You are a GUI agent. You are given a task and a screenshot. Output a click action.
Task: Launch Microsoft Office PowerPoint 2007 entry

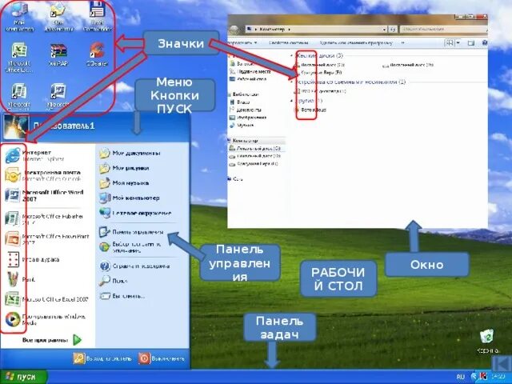click(46, 239)
